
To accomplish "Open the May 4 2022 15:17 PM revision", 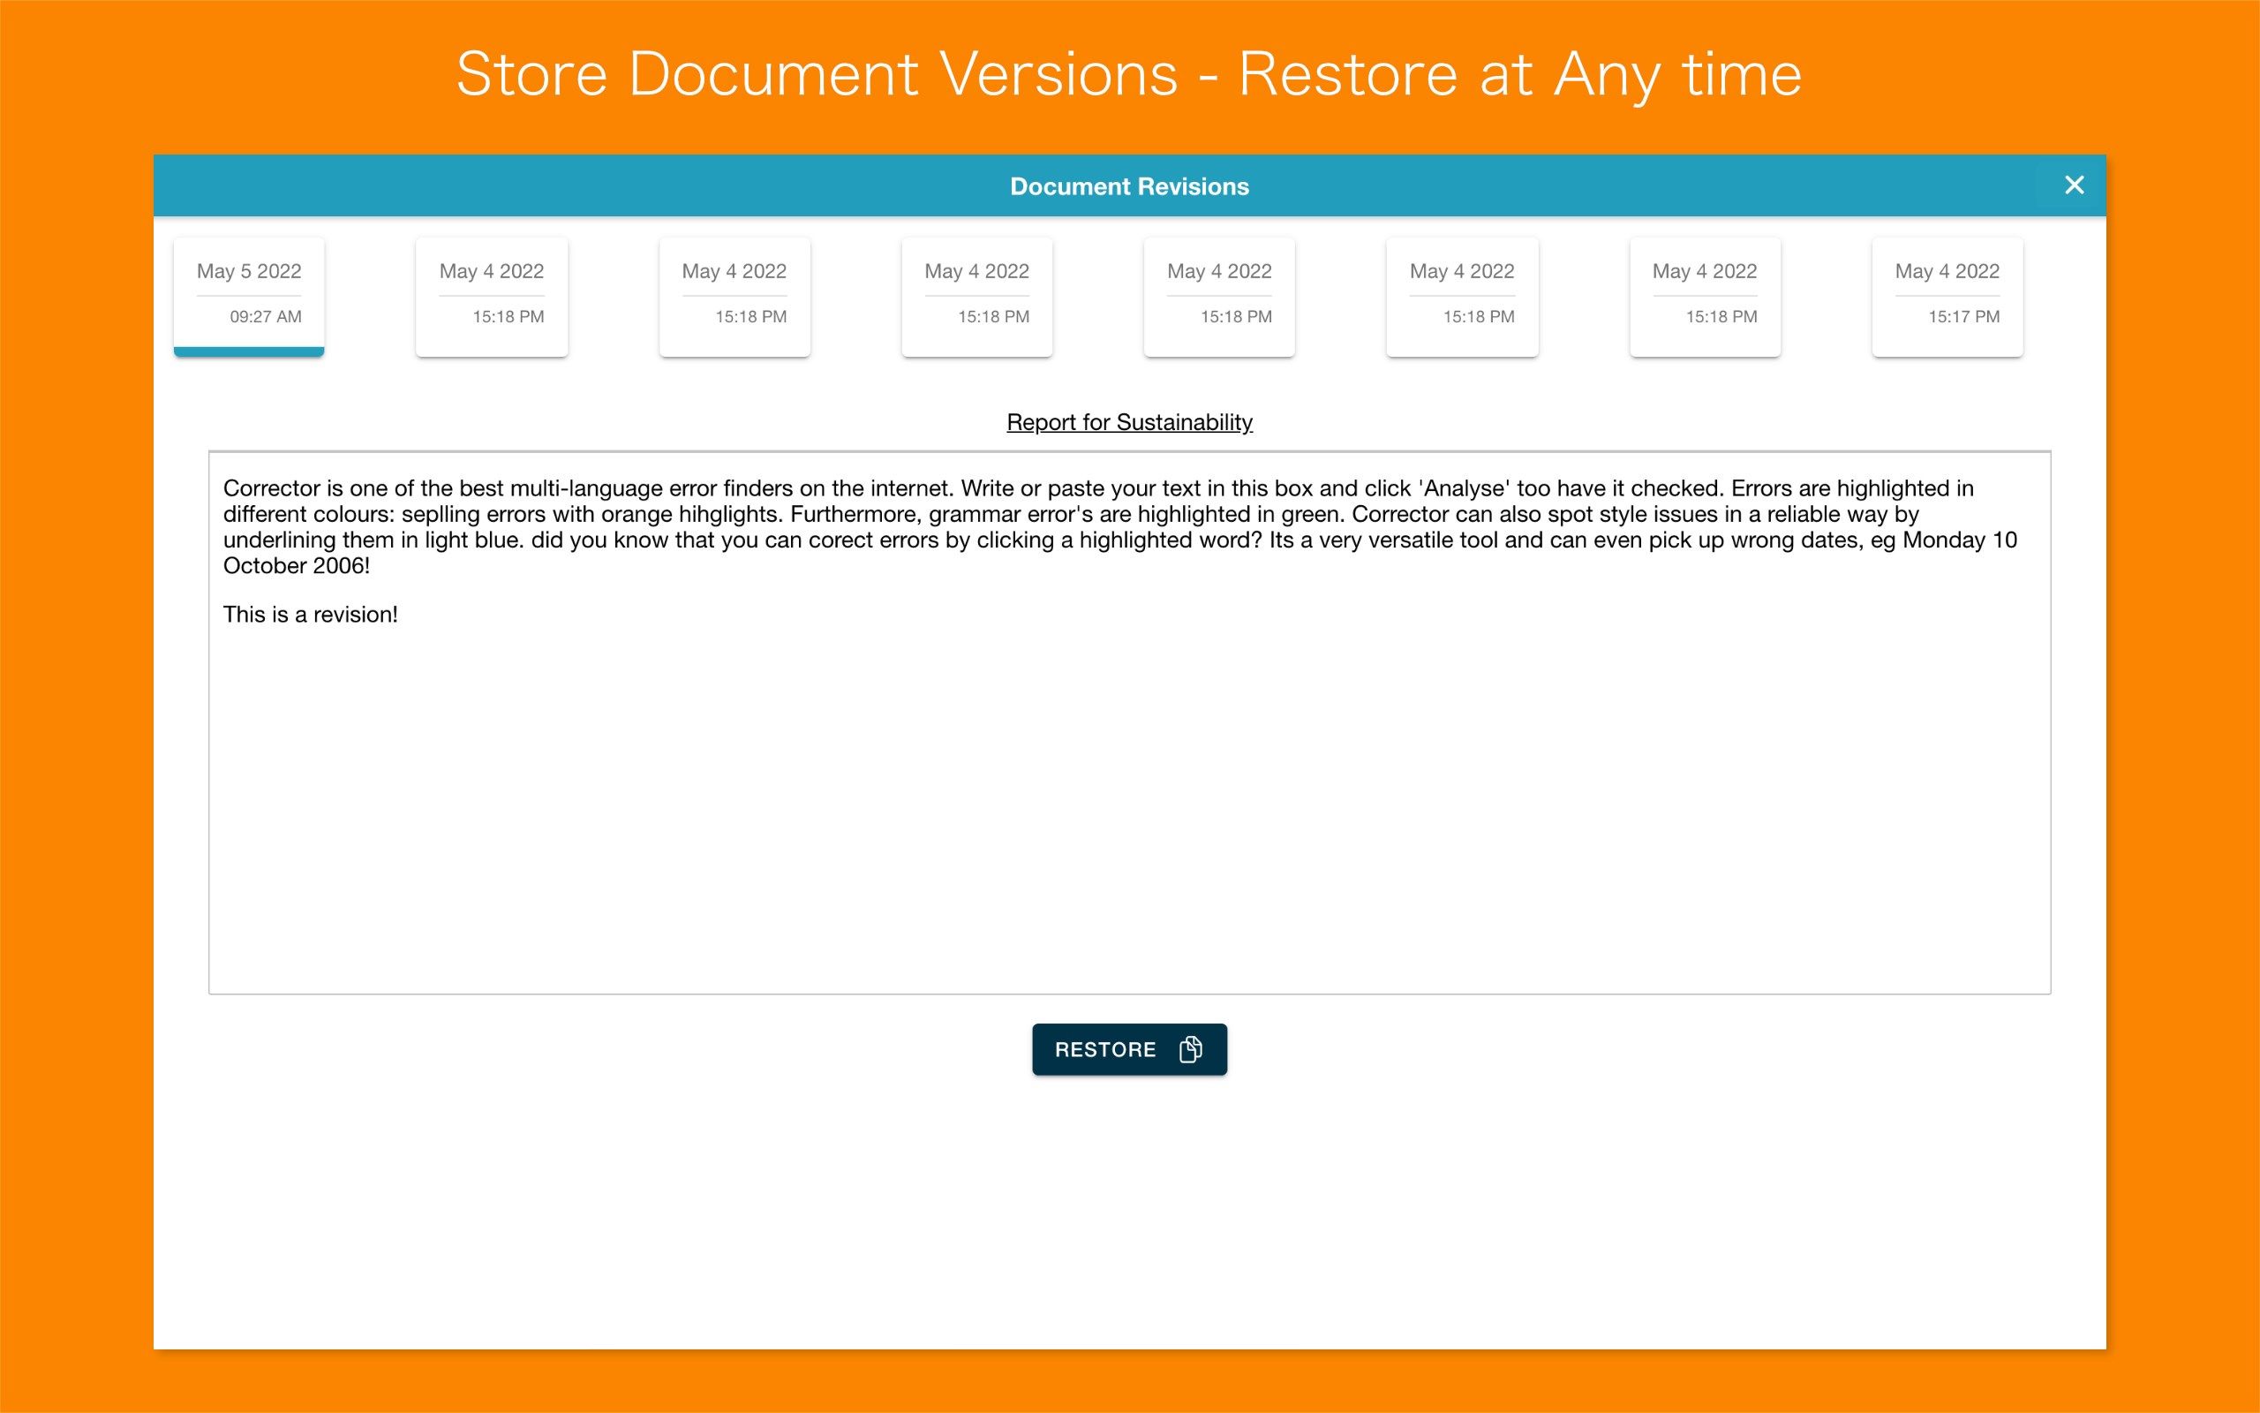I will [1947, 296].
